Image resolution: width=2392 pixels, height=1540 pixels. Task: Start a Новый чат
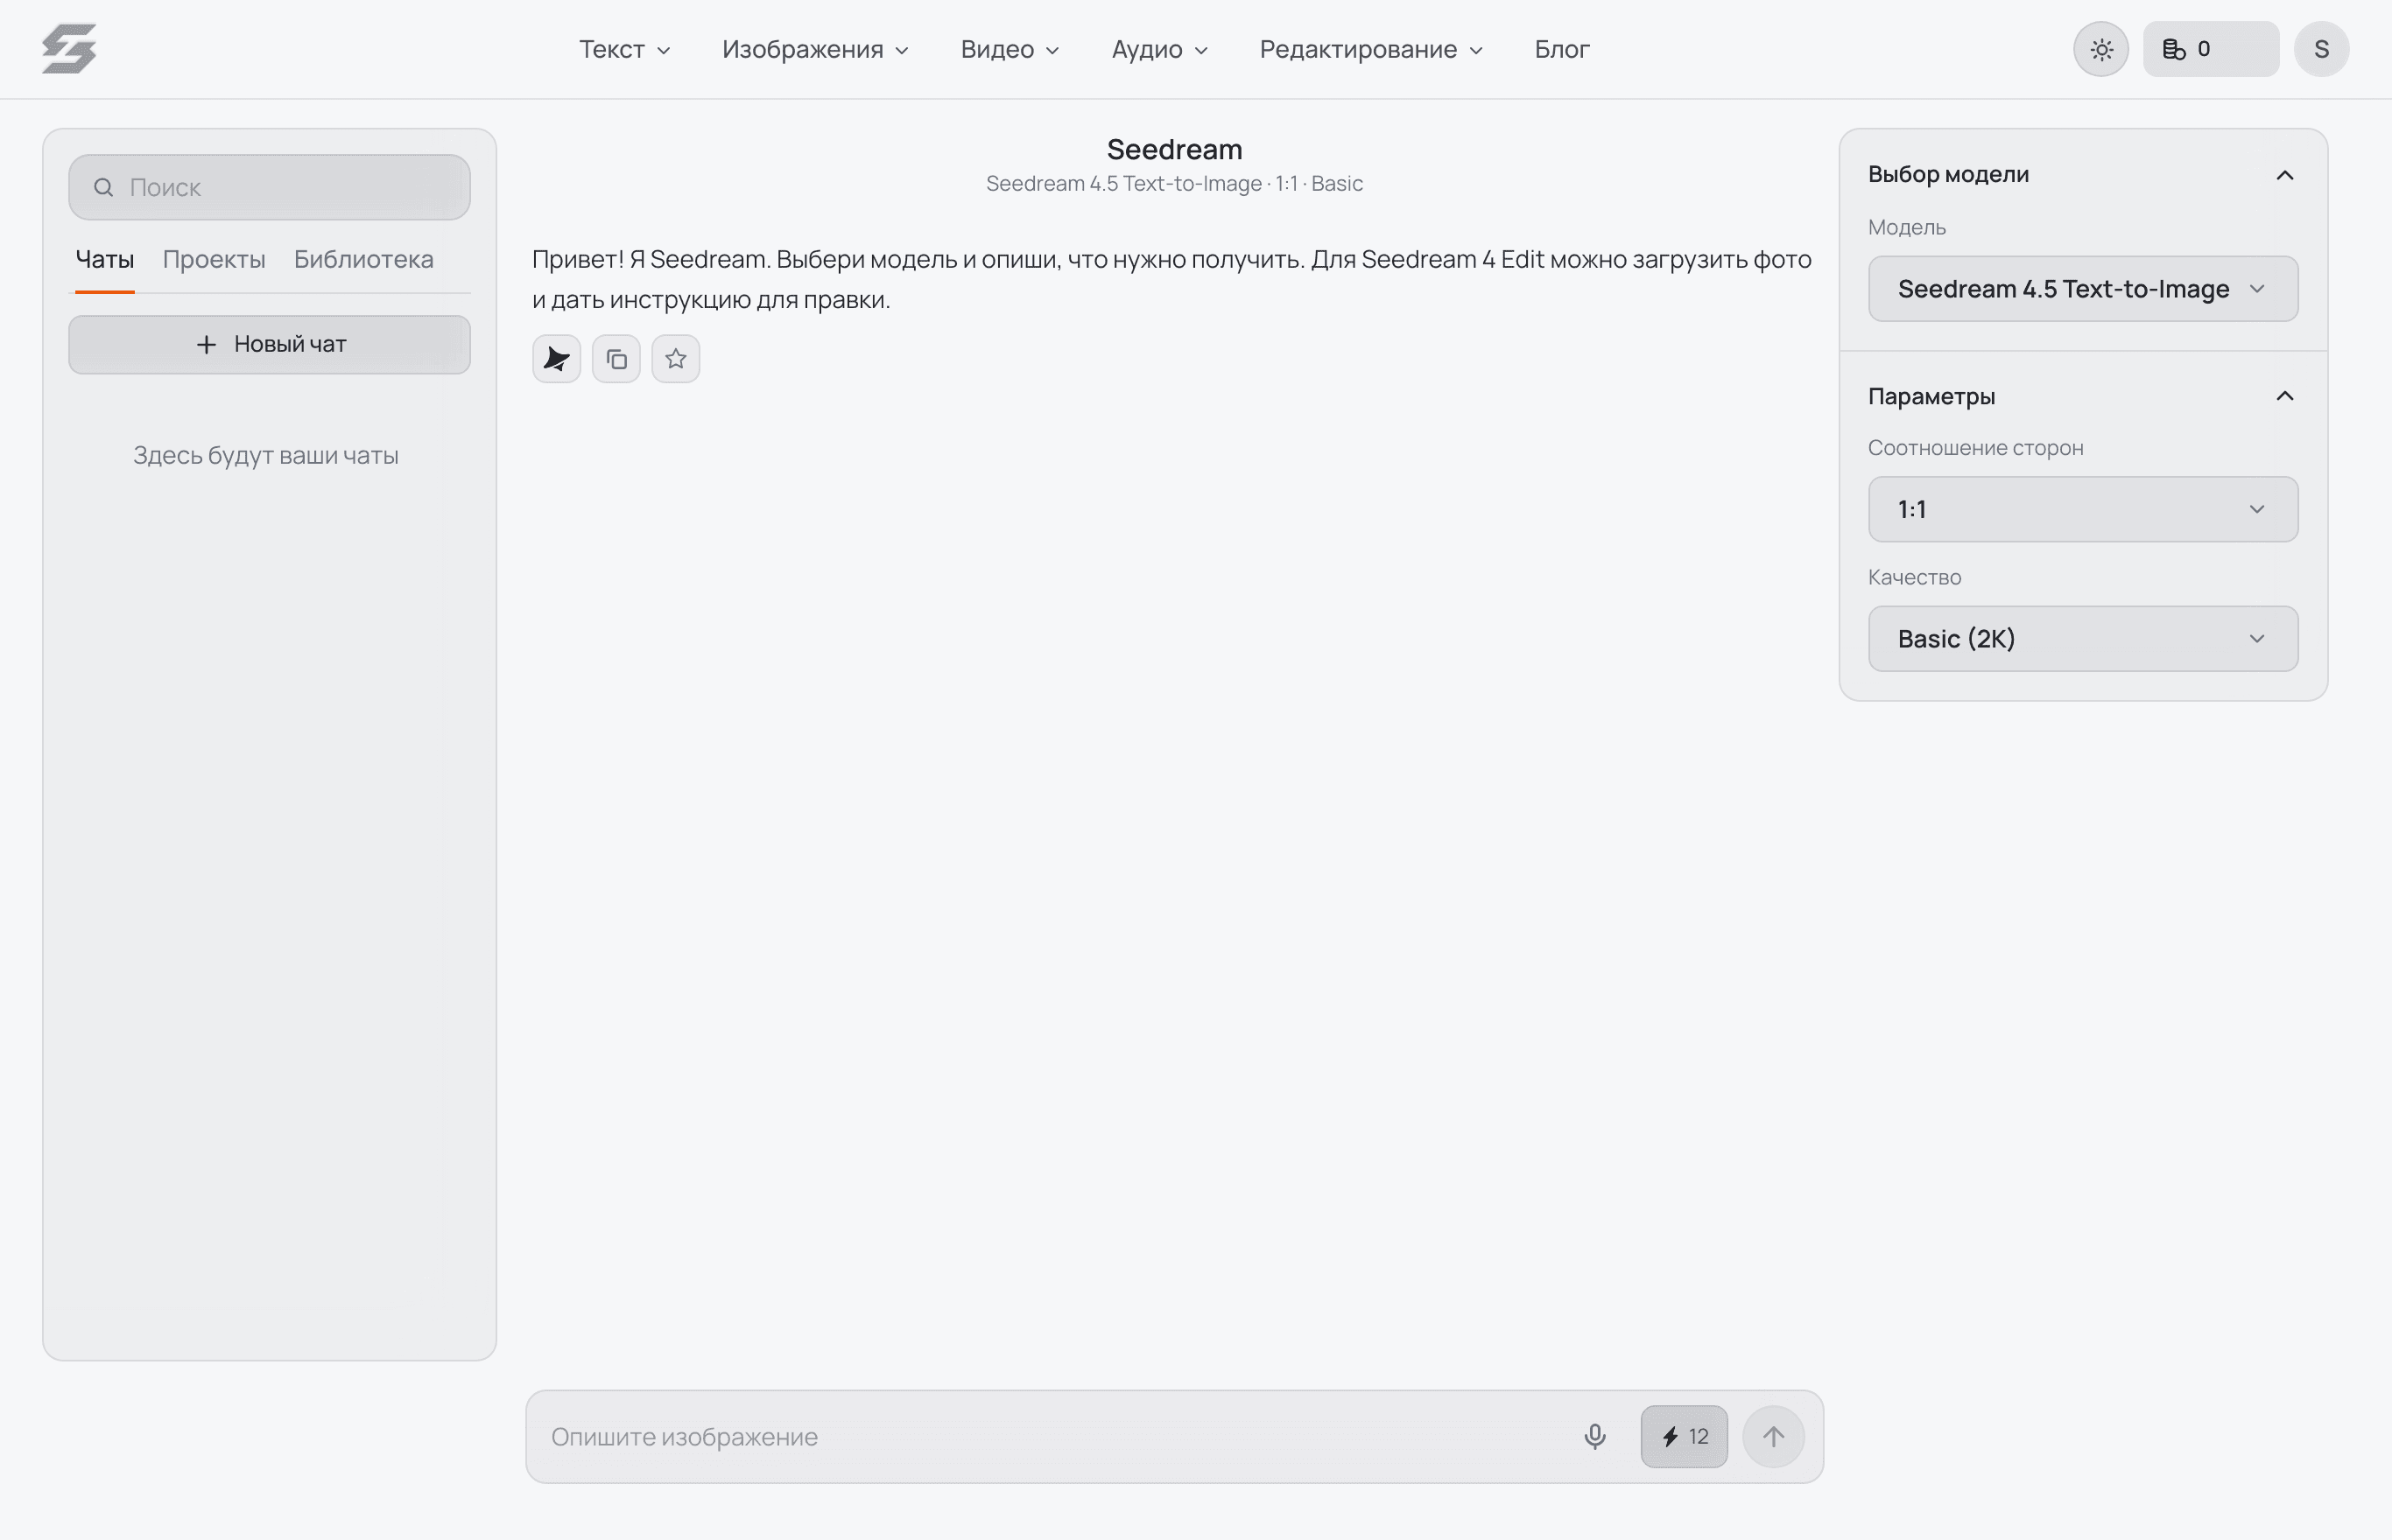tap(269, 345)
